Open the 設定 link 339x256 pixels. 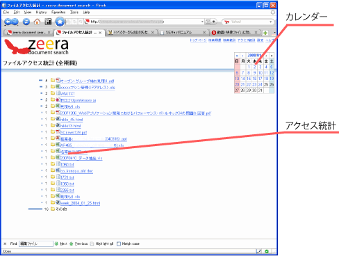point(261,40)
